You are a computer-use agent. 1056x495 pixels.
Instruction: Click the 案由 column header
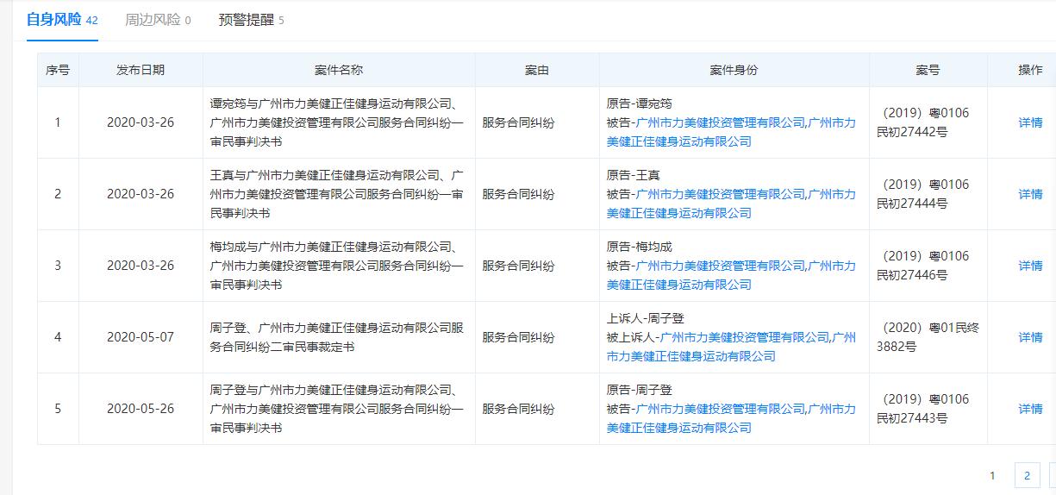(x=537, y=70)
